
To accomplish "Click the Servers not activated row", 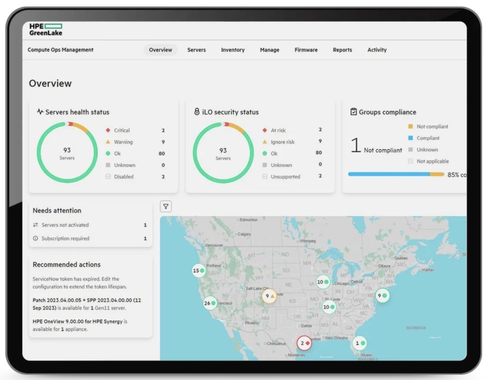I will coord(89,225).
